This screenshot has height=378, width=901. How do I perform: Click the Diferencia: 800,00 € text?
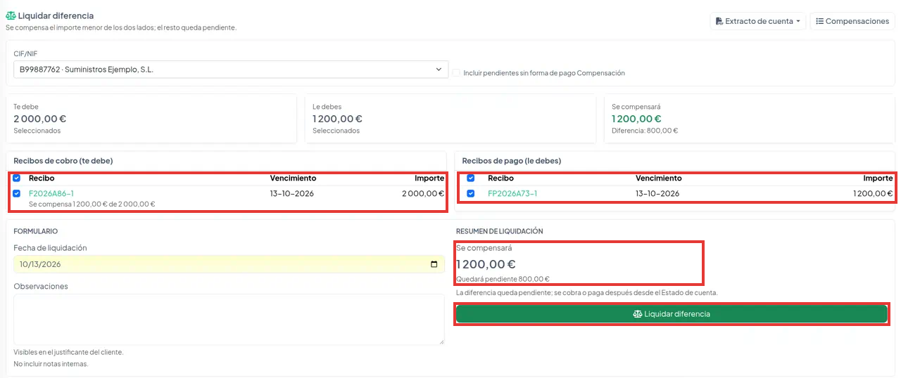coord(645,131)
